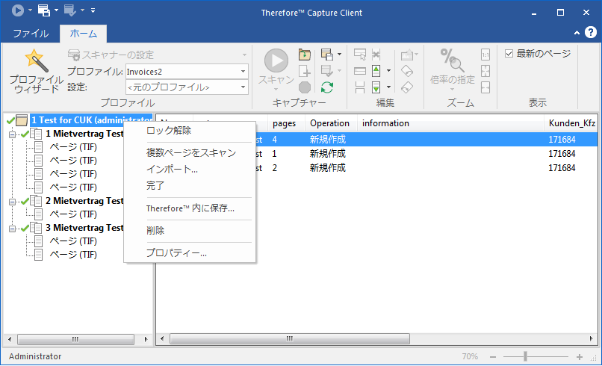Click the Kunden_Kfz column header
The height and width of the screenshot is (366, 602).
pyautogui.click(x=571, y=123)
